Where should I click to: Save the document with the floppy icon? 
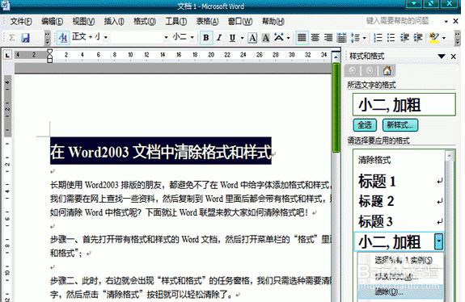tap(26, 38)
